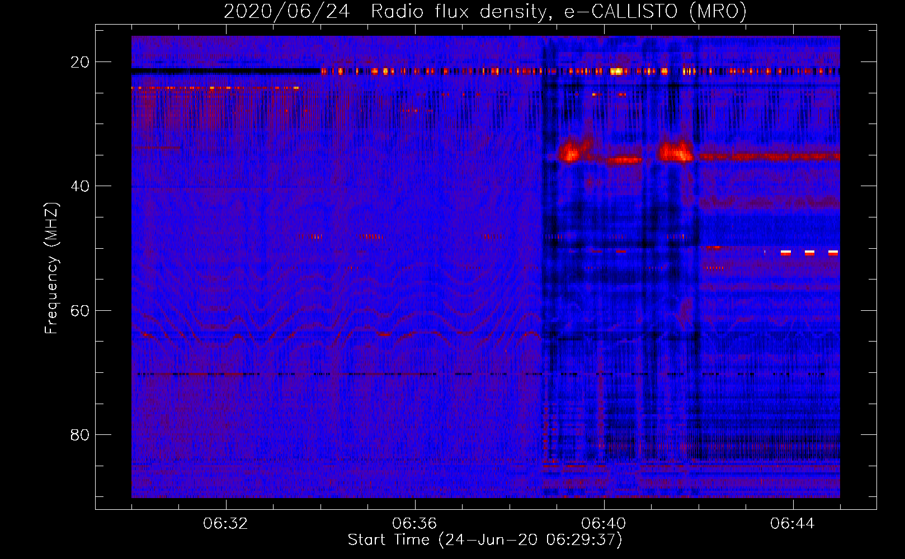Click the '40' frequency tick label
Image resolution: width=905 pixels, height=559 pixels.
pos(80,186)
